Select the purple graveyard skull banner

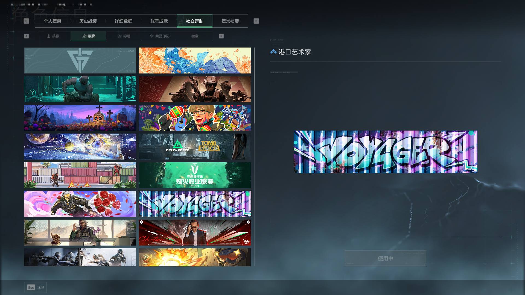80,118
